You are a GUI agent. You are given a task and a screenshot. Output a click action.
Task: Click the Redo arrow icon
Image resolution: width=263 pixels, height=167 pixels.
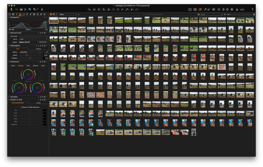click(38, 10)
